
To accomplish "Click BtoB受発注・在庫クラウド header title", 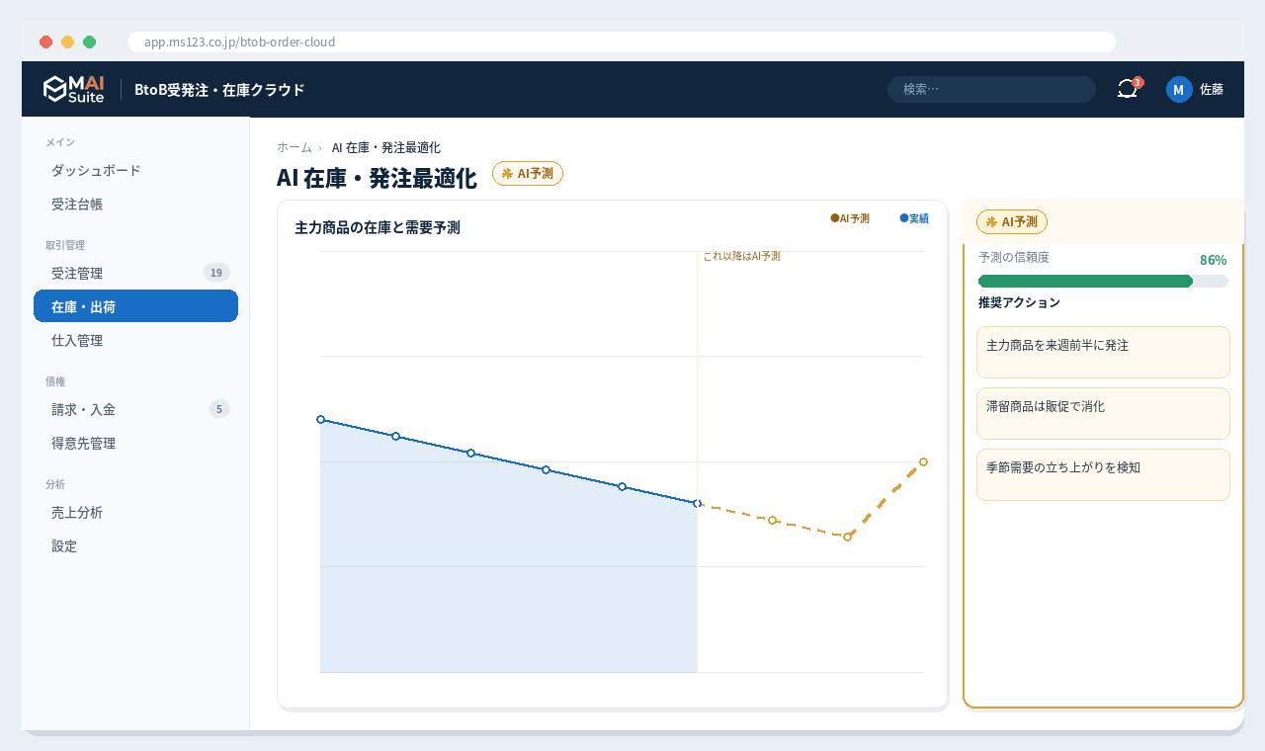I will click(219, 89).
